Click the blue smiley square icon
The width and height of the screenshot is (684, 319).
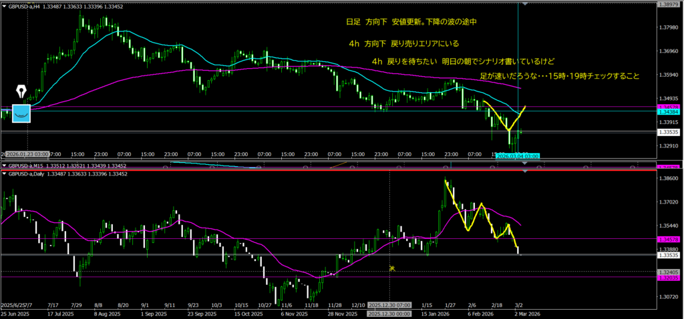click(21, 113)
